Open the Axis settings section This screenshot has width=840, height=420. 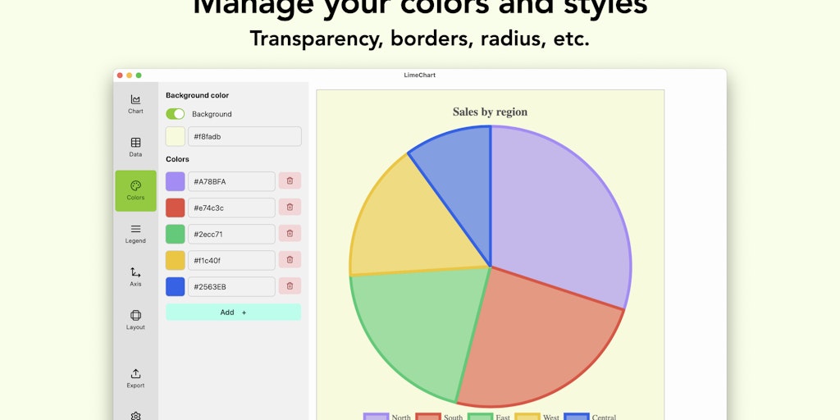coord(135,277)
